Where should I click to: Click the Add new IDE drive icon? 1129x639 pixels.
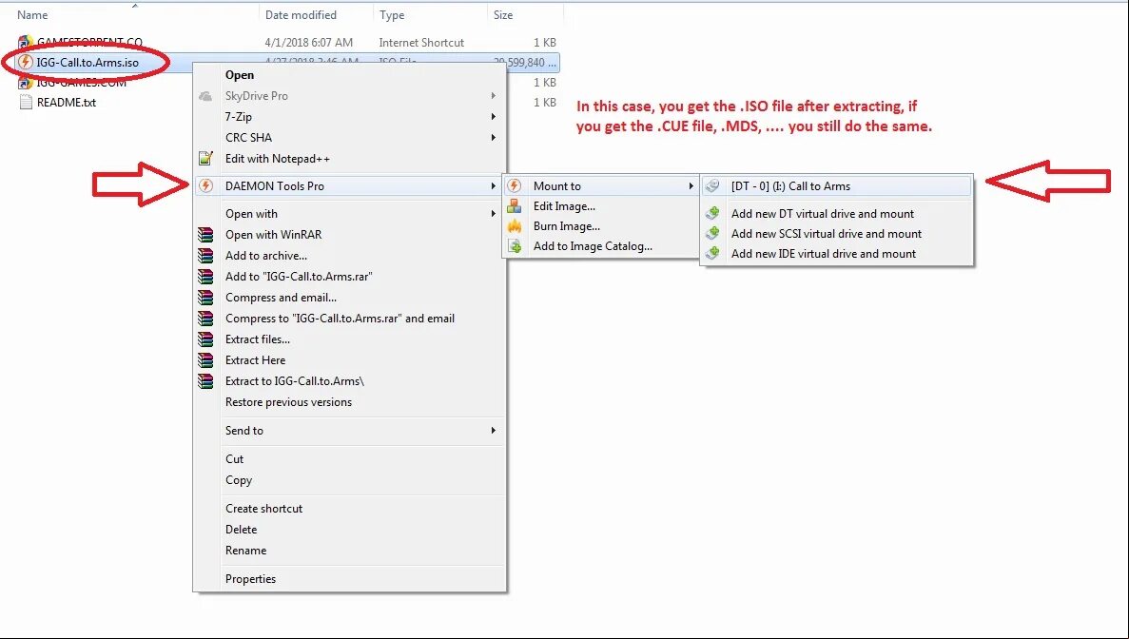click(x=712, y=253)
